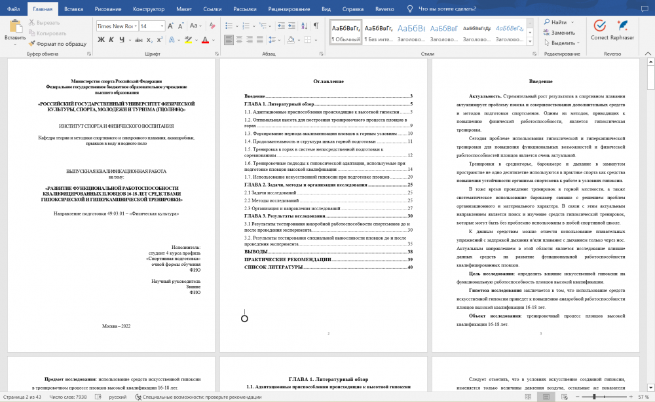Switch to Web Layout view in status bar

pyautogui.click(x=565, y=397)
